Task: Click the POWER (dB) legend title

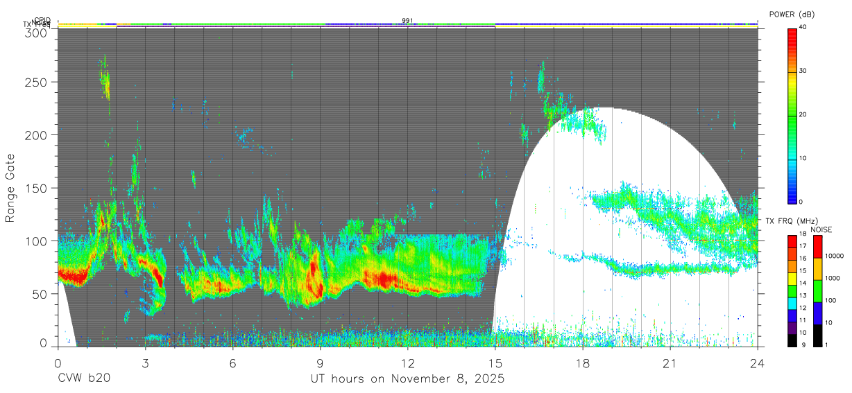Action: coord(792,15)
